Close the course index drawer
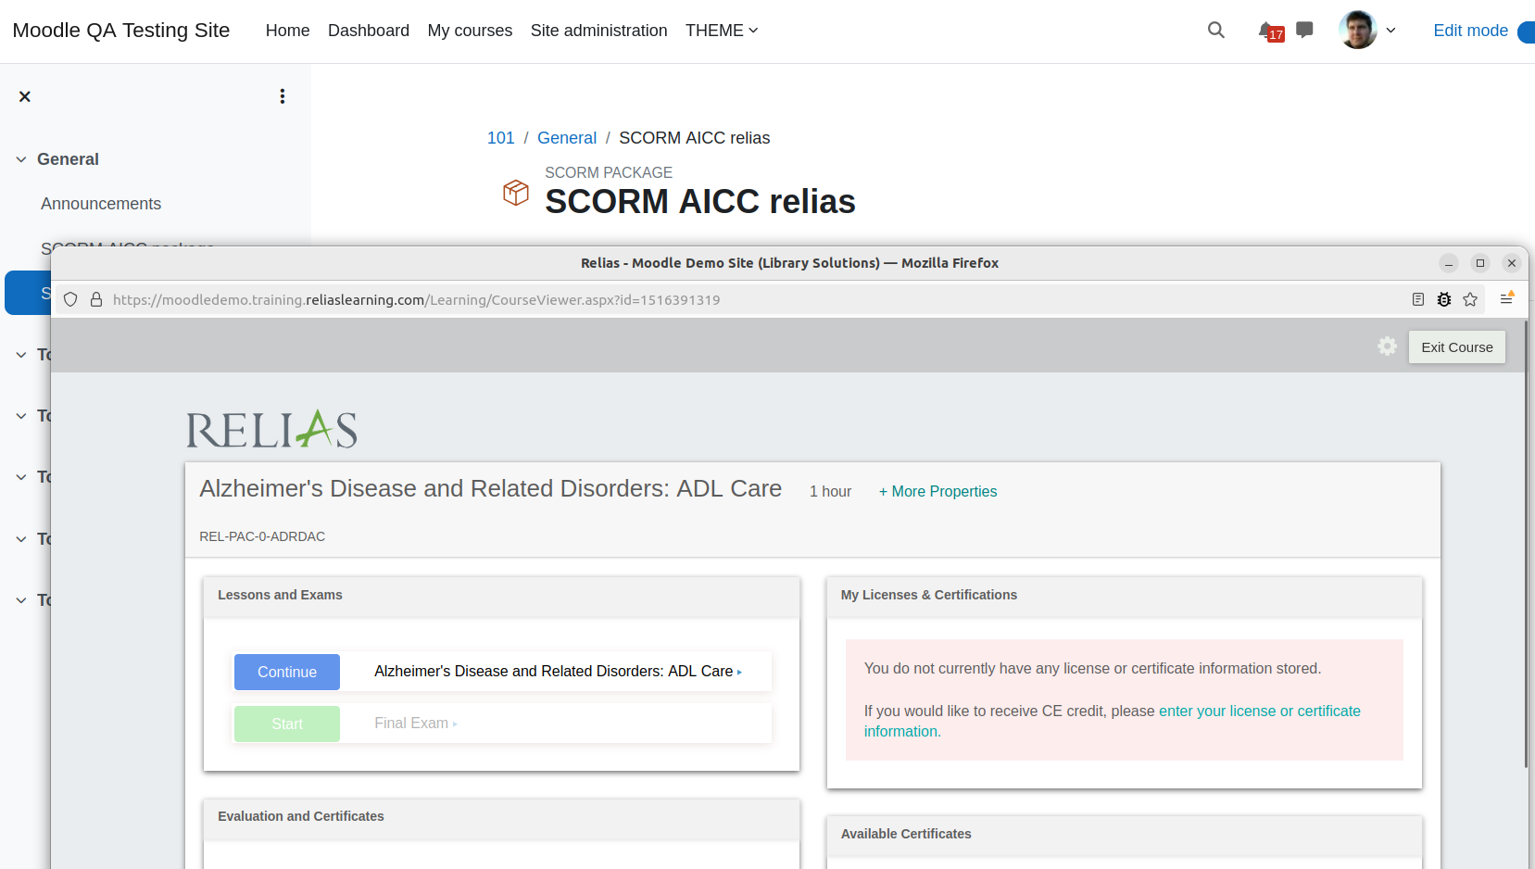 pos(25,96)
